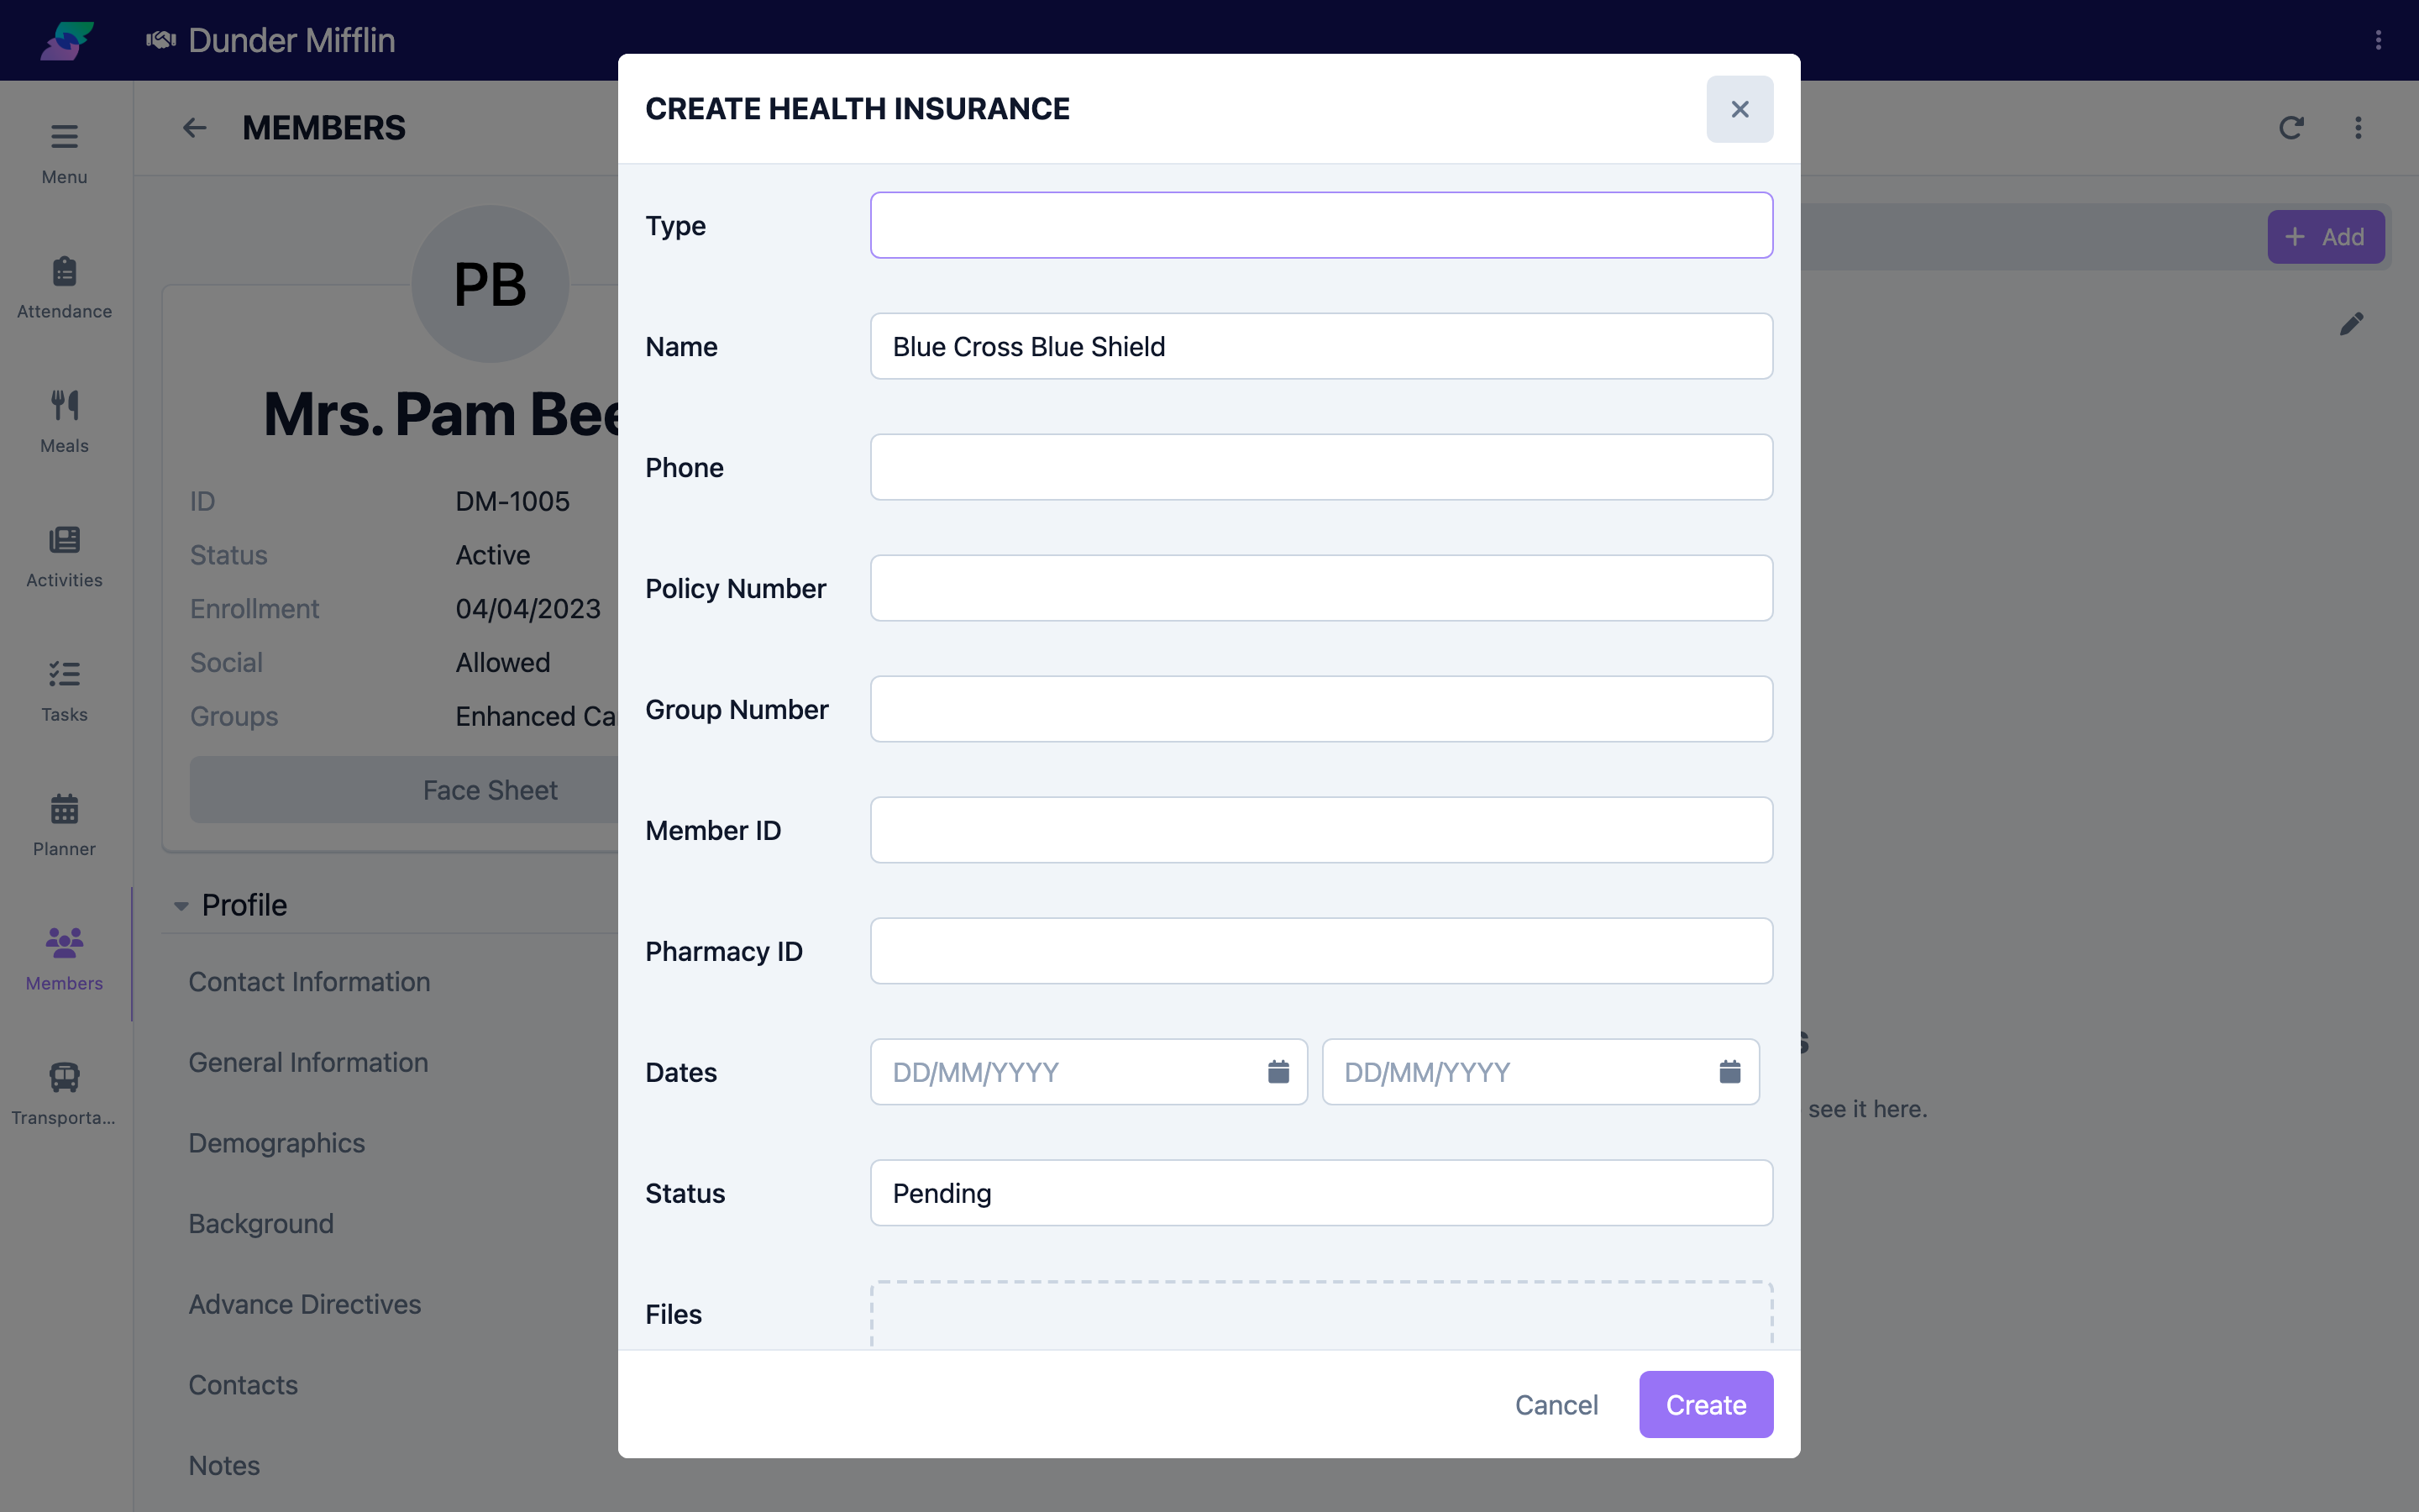Open Background in Profile
Image resolution: width=2419 pixels, height=1512 pixels.
[261, 1224]
